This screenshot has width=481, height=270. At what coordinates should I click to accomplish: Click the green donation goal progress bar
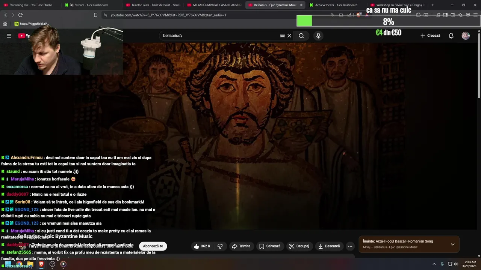point(304,21)
